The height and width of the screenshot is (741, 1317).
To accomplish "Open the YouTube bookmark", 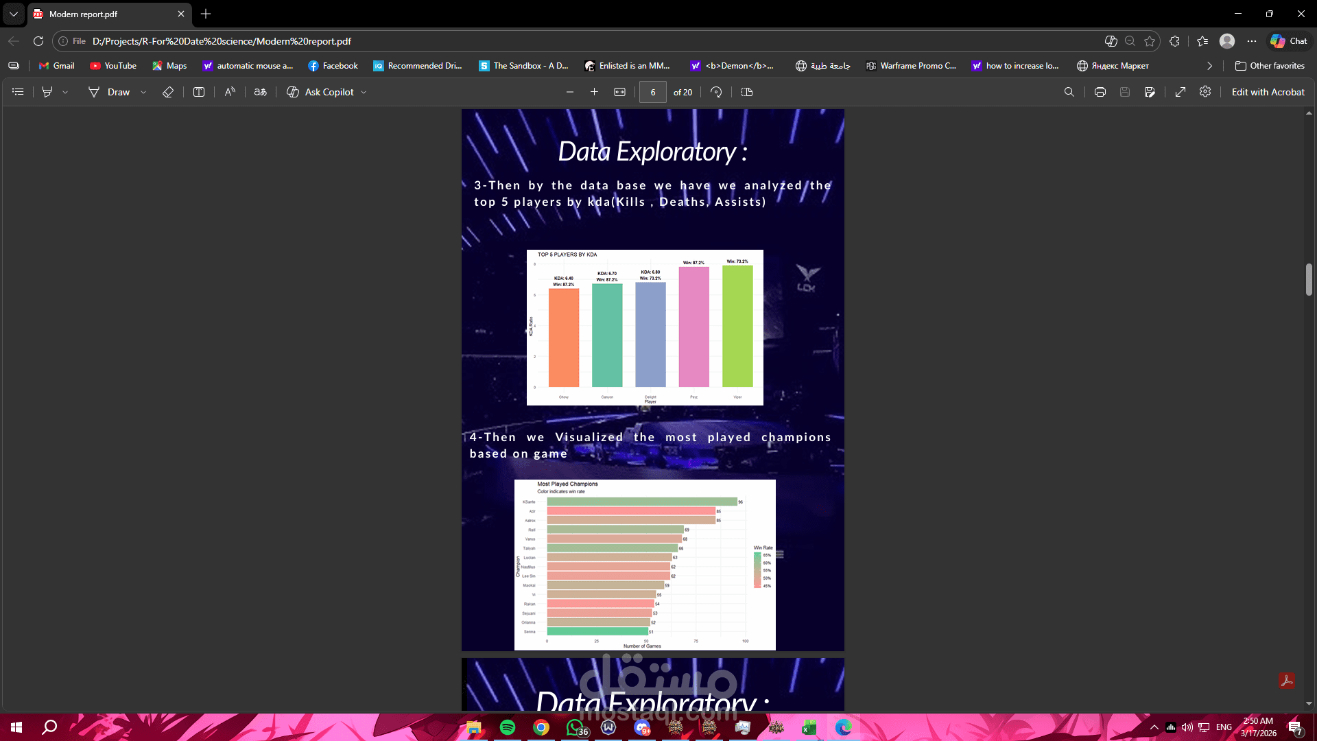I will [113, 66].
